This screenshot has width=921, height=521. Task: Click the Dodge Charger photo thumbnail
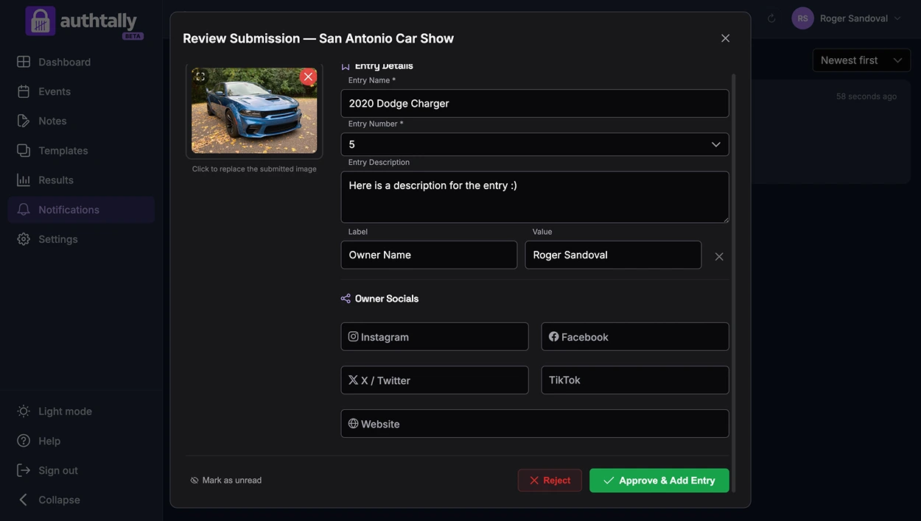(254, 110)
